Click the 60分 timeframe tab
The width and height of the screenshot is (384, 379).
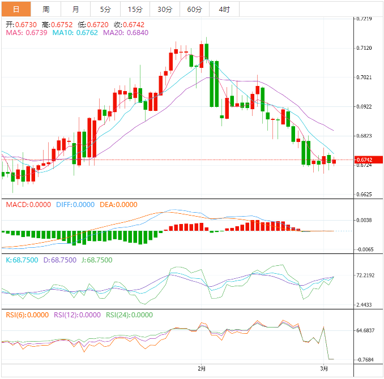pos(194,9)
